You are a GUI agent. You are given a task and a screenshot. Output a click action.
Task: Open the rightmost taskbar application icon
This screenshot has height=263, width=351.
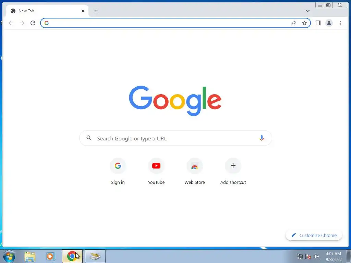tap(95, 256)
